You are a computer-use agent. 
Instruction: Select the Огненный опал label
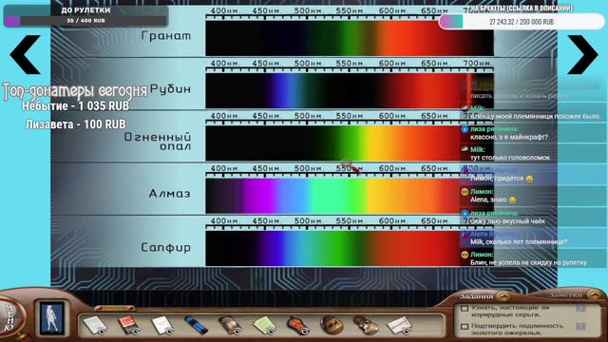[x=158, y=142]
